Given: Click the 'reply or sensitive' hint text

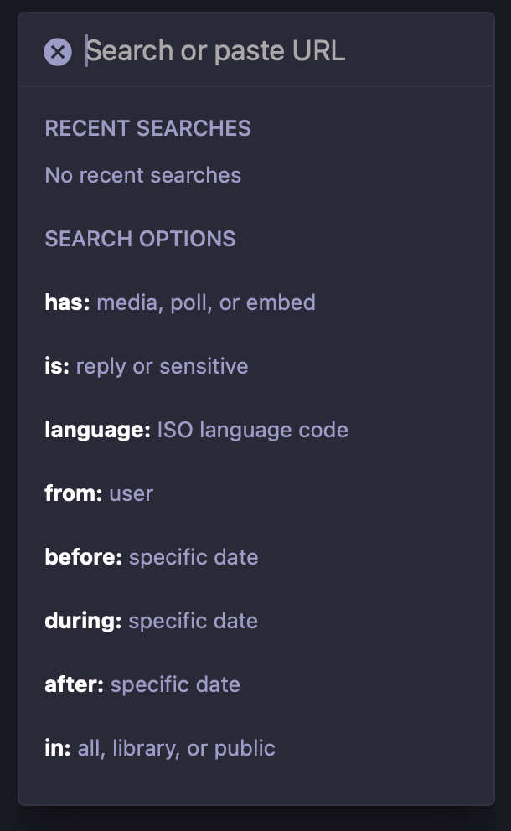Looking at the screenshot, I should (163, 367).
